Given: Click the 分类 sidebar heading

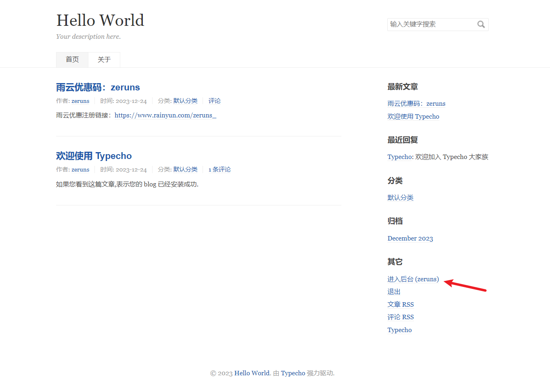Looking at the screenshot, I should (x=395, y=181).
